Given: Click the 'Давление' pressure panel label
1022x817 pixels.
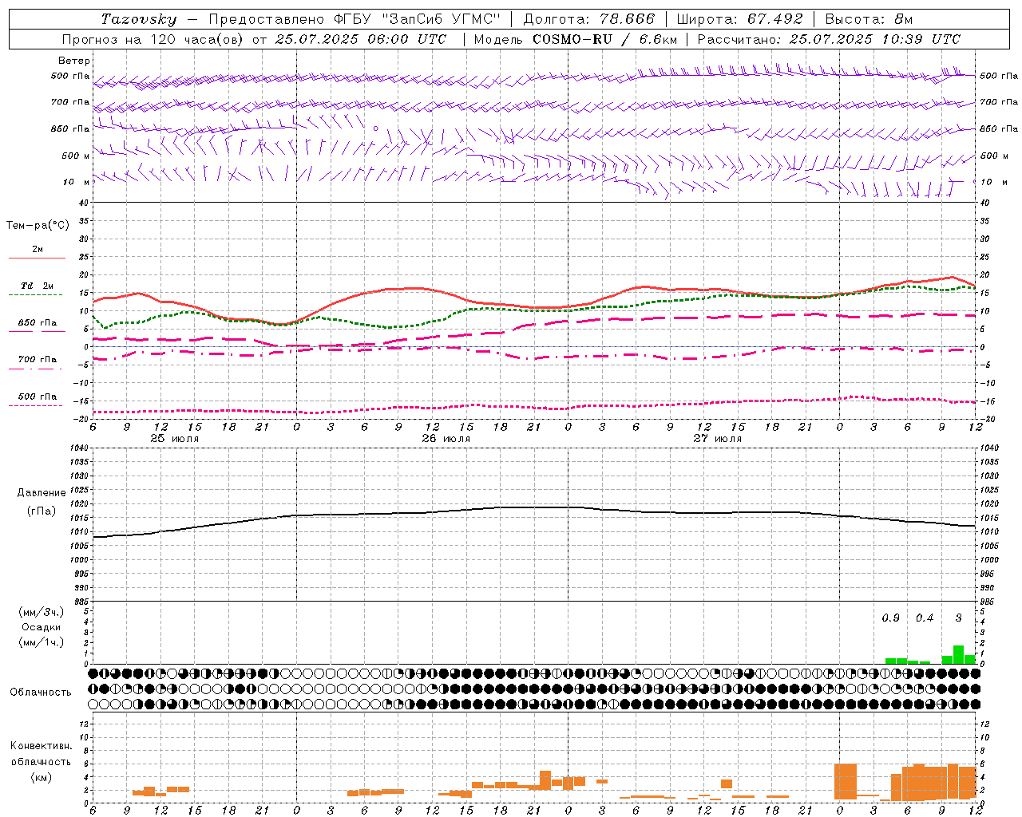Looking at the screenshot, I should pos(42,493).
